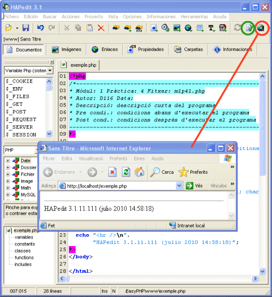Insert text formatting with the T icon
The image size is (272, 297).
click(211, 28)
